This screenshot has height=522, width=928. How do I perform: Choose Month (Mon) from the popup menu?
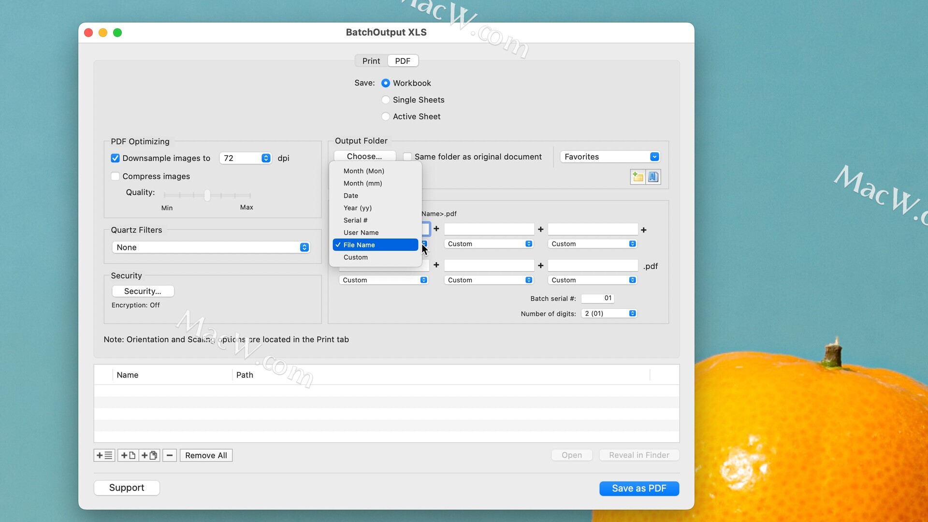pos(376,171)
